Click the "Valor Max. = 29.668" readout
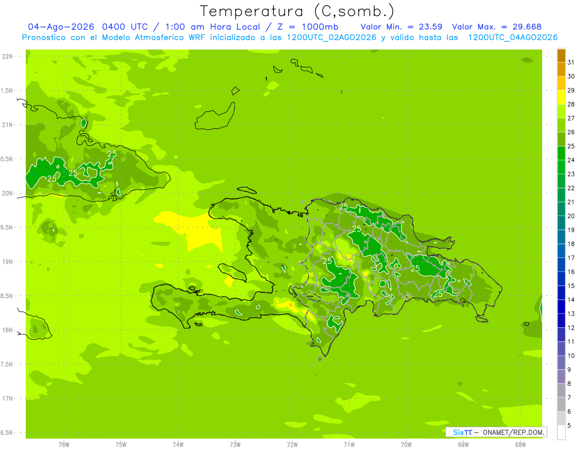This screenshot has width=584, height=451. [x=497, y=27]
